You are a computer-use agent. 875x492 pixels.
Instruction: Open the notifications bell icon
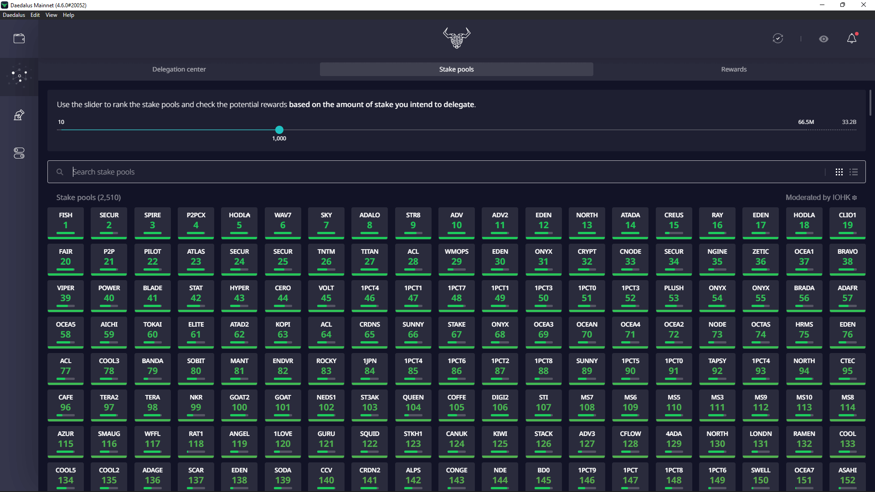coord(852,39)
